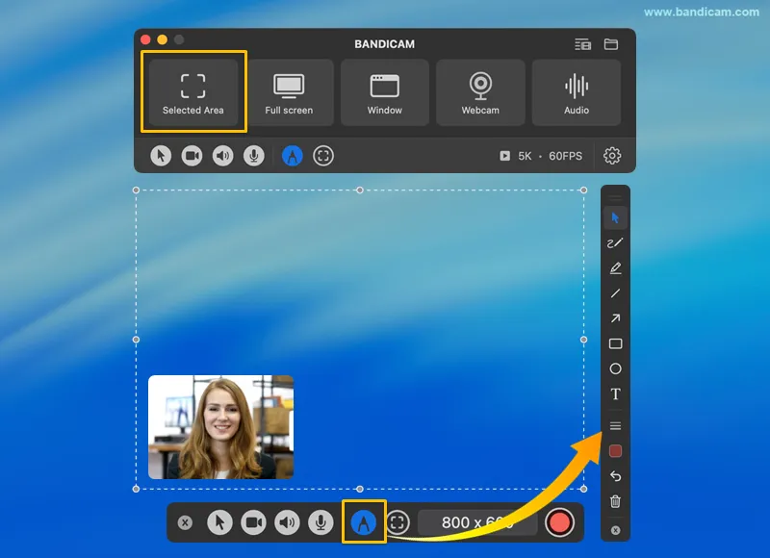Close the bottom recording control bar
The height and width of the screenshot is (558, 770).
(x=185, y=522)
